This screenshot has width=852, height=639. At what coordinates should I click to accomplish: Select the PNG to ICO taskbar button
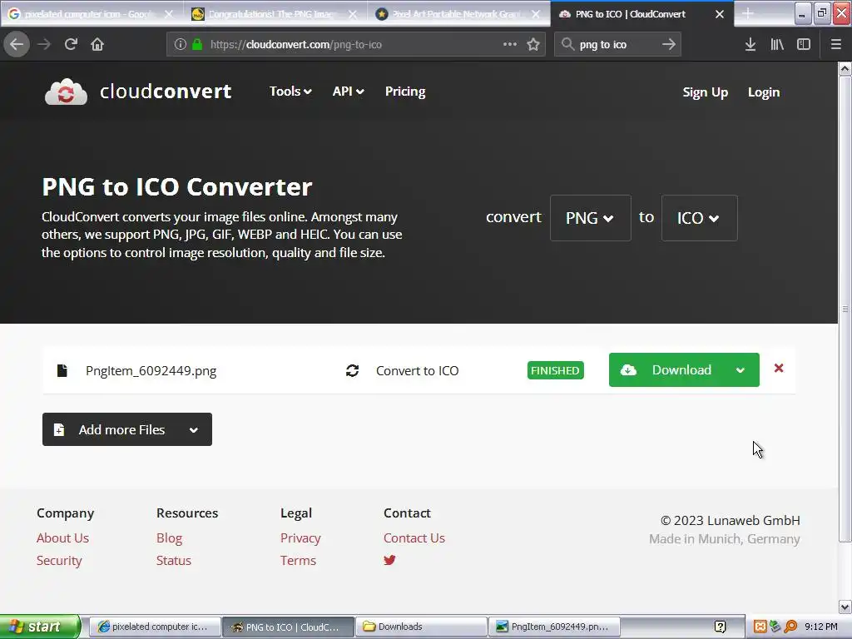pyautogui.click(x=287, y=627)
